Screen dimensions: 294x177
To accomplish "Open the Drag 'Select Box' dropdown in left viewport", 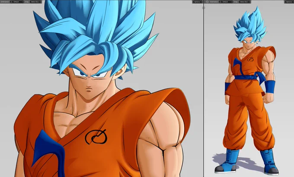I will pos(35,2).
